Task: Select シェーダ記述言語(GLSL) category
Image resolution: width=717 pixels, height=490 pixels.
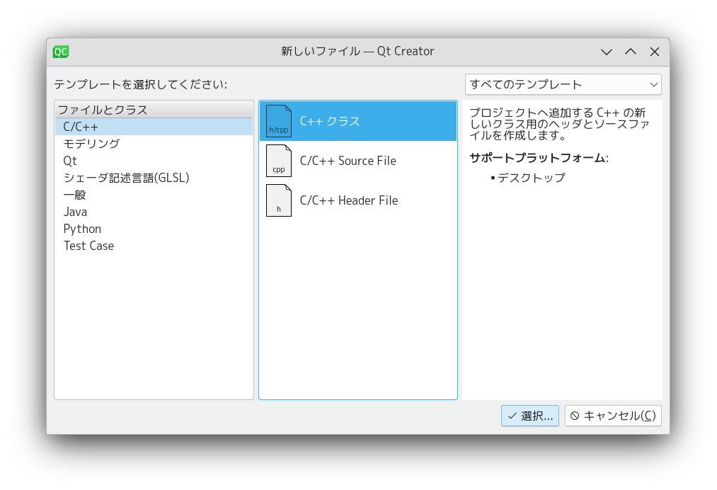Action: pyautogui.click(x=154, y=178)
